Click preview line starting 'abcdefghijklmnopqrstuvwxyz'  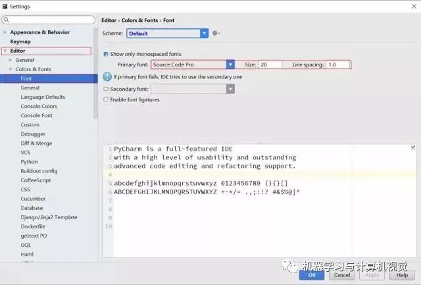point(201,184)
